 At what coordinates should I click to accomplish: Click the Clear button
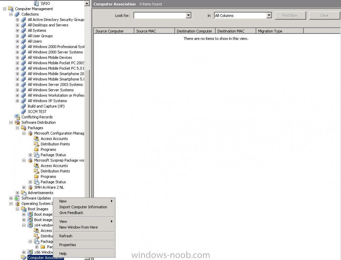(324, 16)
